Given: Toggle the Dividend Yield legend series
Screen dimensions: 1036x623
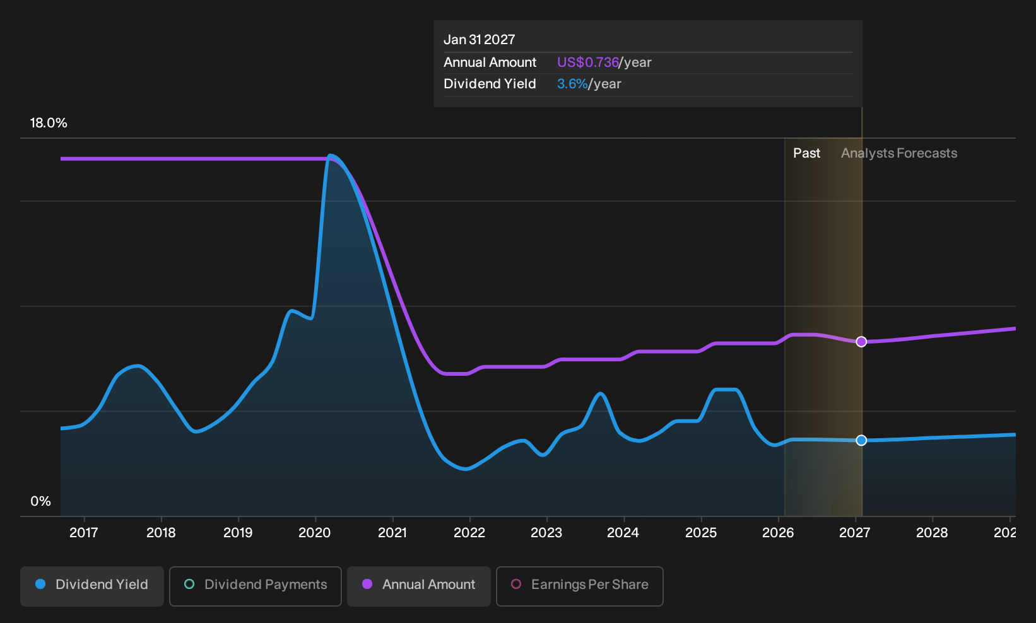Looking at the screenshot, I should point(92,586).
